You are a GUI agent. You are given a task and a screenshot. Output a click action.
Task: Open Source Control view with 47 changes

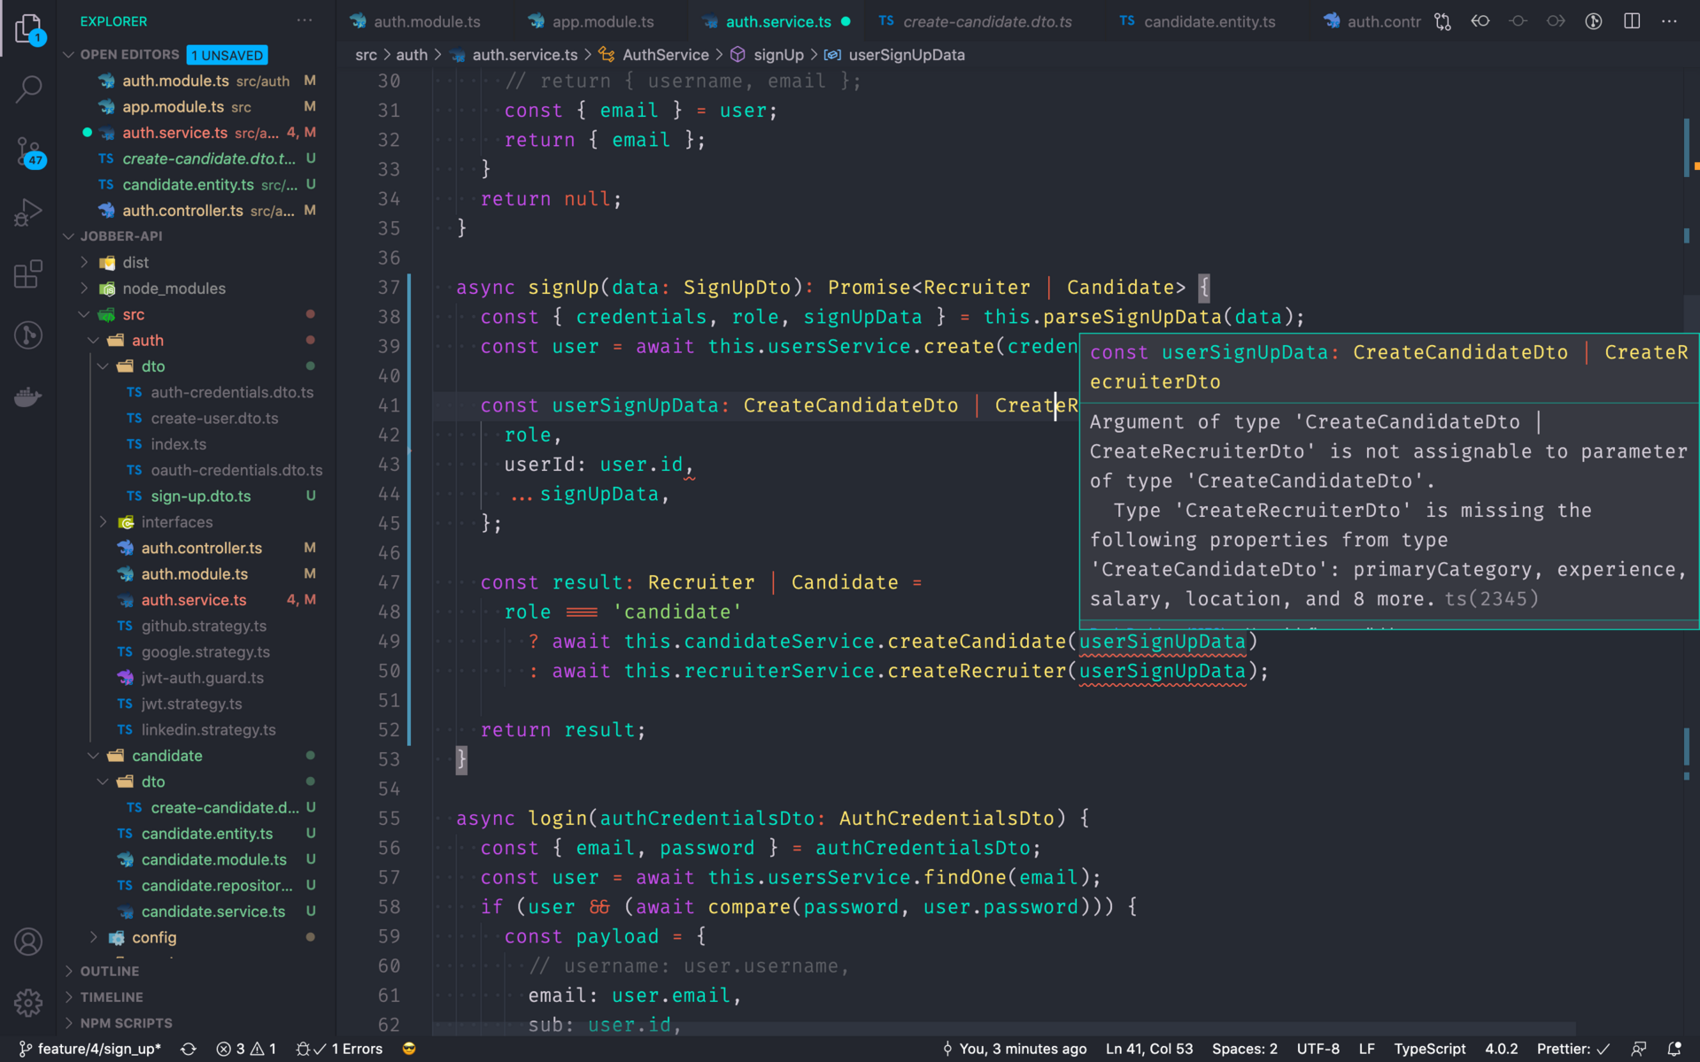(28, 151)
